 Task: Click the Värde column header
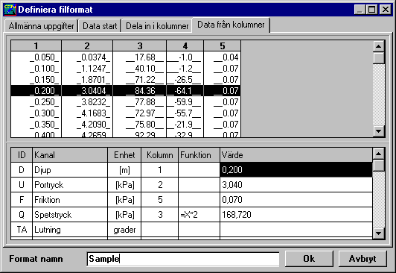(x=296, y=155)
